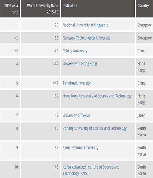Viewport: 153px width, 178px height.
Task: Click the World University Rank 2015-16 header
Action: tap(40, 9)
